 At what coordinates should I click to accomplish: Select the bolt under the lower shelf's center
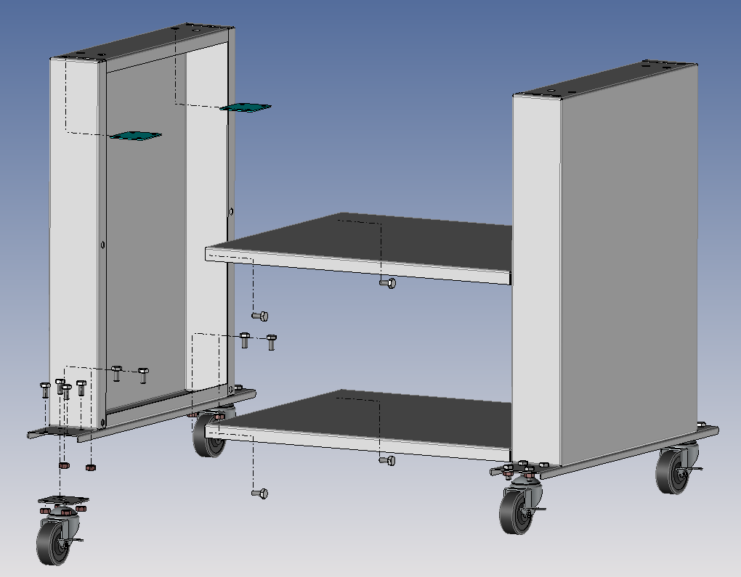tap(387, 460)
